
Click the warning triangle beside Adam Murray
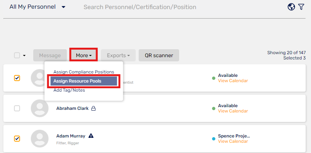tap(91, 136)
